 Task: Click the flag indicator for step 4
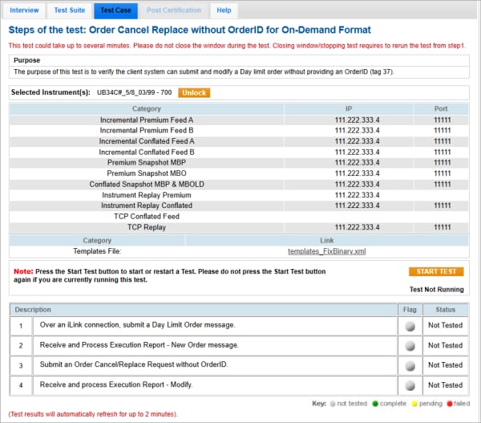point(410,386)
